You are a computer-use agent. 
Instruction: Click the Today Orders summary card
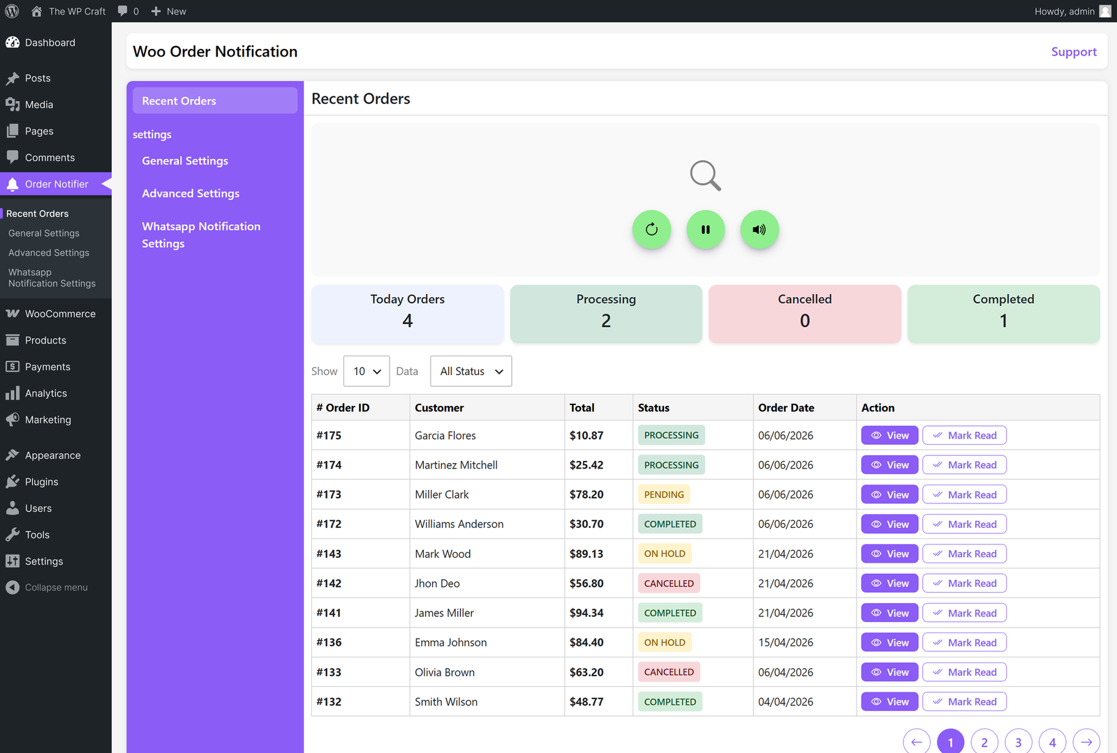[408, 314]
